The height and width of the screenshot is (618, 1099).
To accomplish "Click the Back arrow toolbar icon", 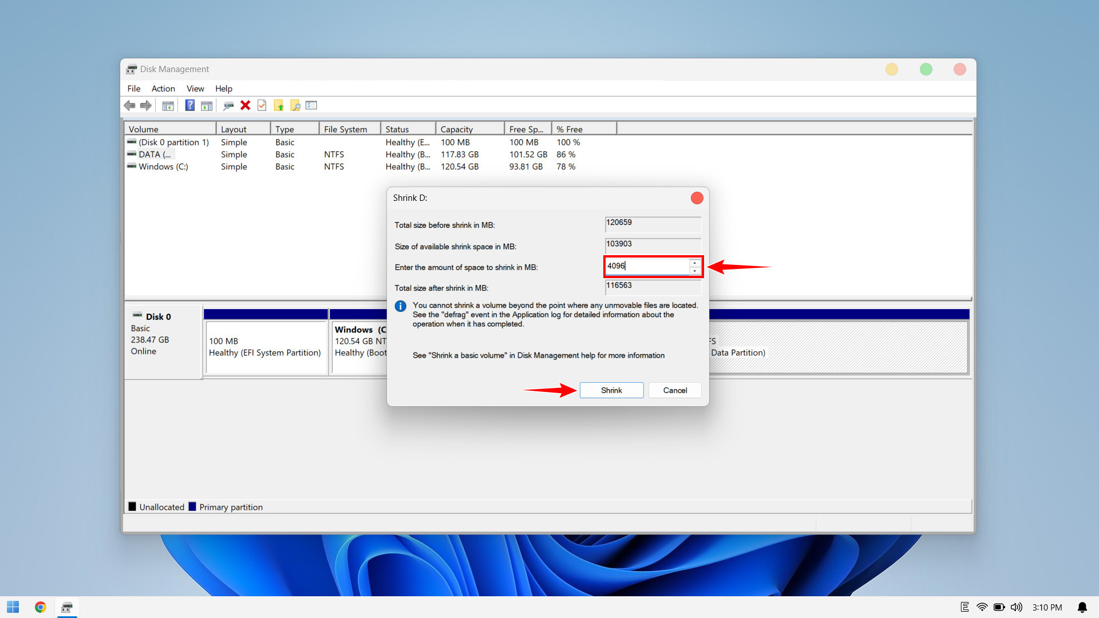I will 129,105.
